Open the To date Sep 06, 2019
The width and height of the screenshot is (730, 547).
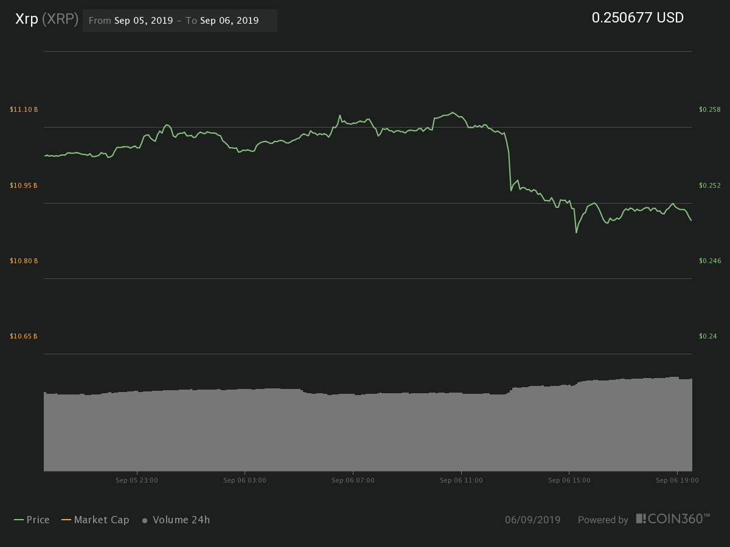coord(229,21)
